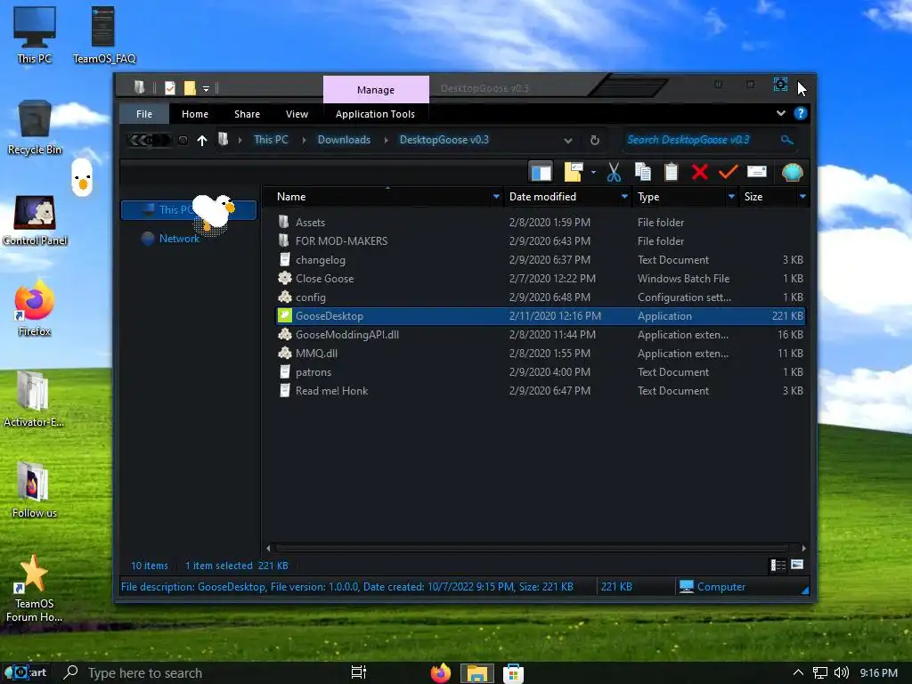912x684 pixels.
Task: Select the changelog text file
Action: [320, 260]
